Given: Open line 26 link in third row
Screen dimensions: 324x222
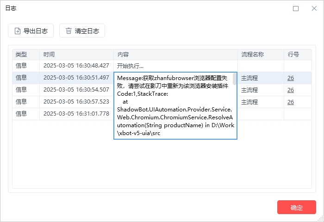Looking at the screenshot, I should click(291, 90).
